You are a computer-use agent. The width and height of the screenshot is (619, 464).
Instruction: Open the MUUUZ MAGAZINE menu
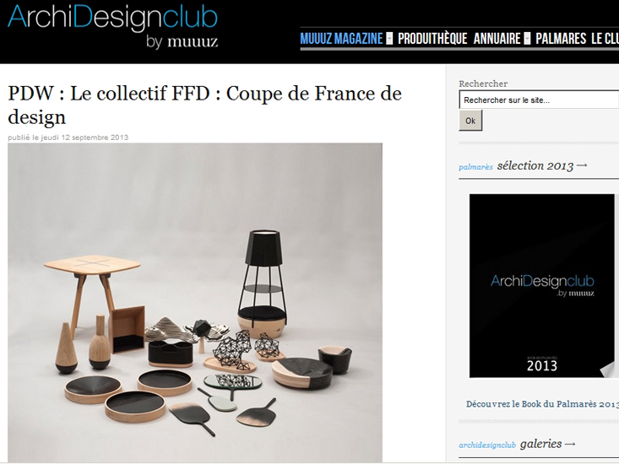point(341,39)
